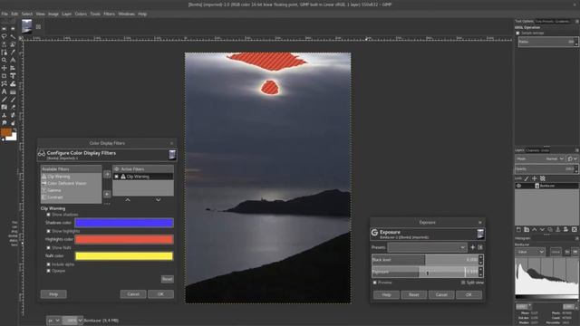580x326 pixels.
Task: Select the Text tool (A icon)
Action: point(4,91)
